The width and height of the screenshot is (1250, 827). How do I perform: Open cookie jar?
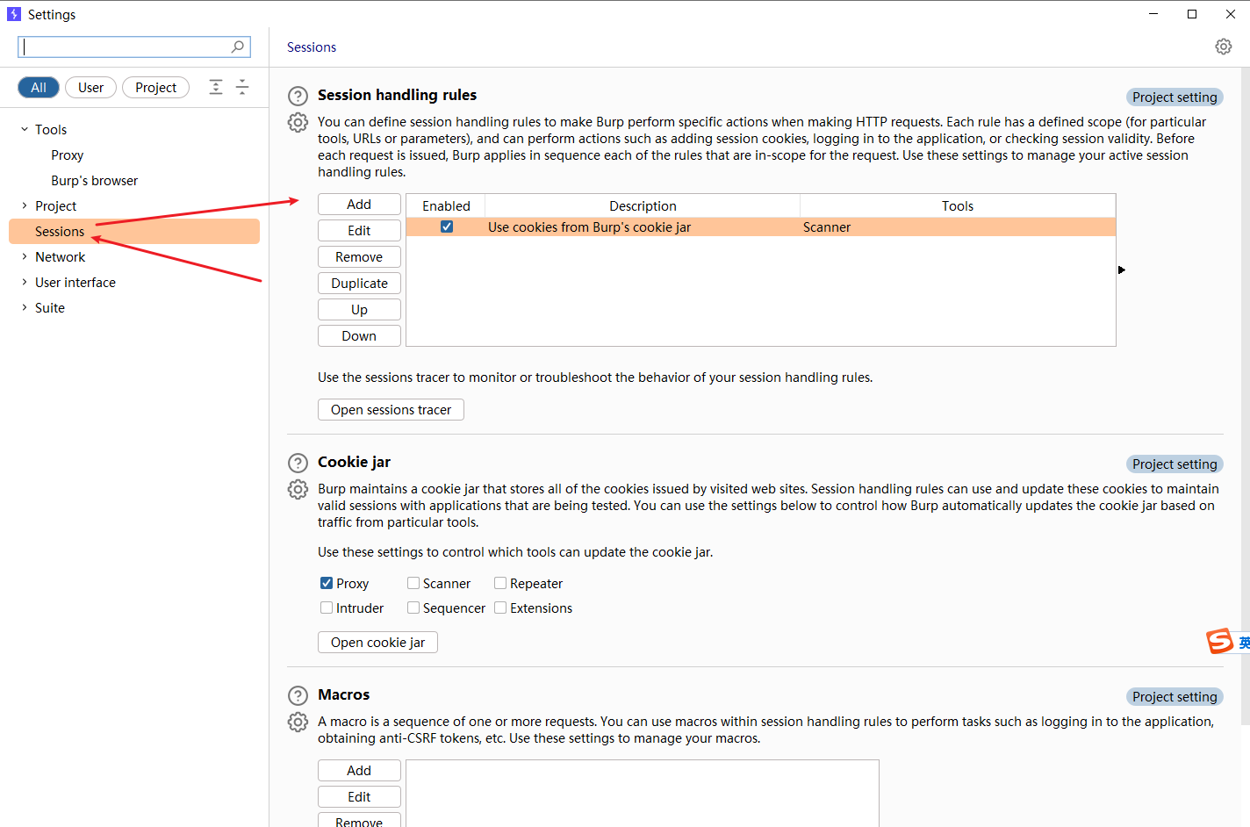377,643
